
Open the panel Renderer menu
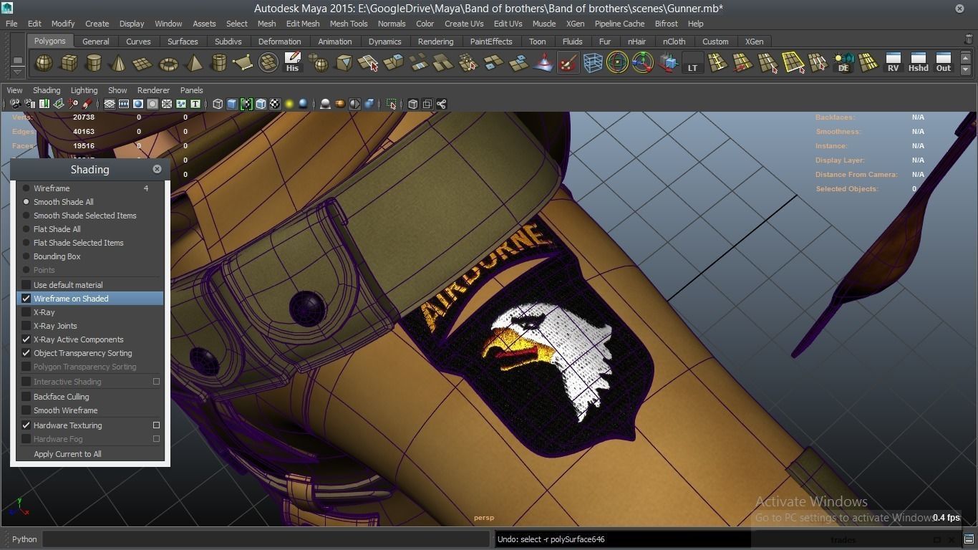pos(153,90)
